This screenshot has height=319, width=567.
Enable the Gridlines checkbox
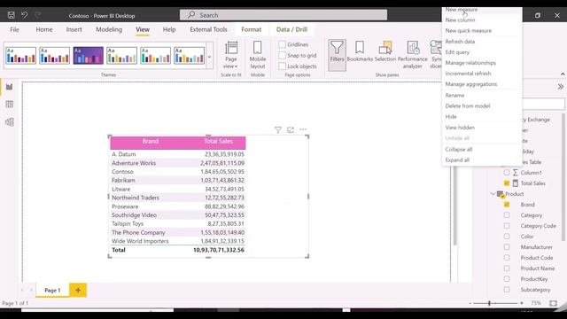[282, 44]
